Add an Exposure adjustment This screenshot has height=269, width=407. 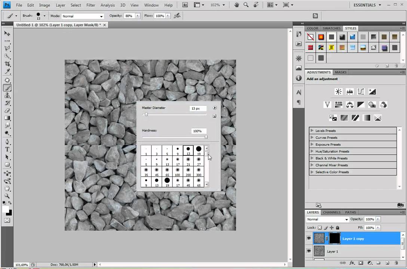(372, 92)
